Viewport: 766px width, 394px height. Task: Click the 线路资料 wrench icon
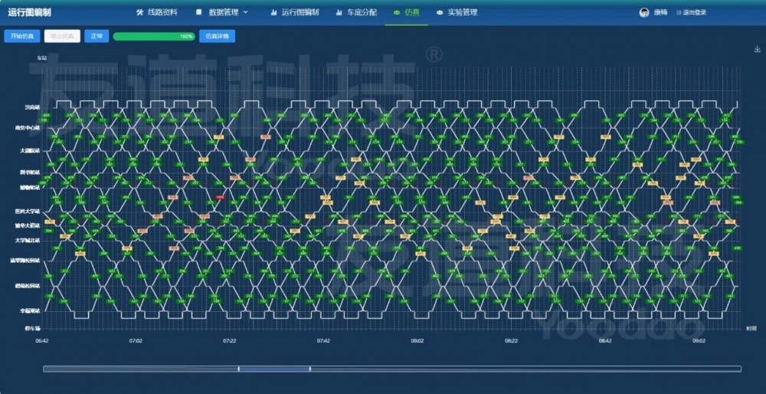(x=139, y=12)
